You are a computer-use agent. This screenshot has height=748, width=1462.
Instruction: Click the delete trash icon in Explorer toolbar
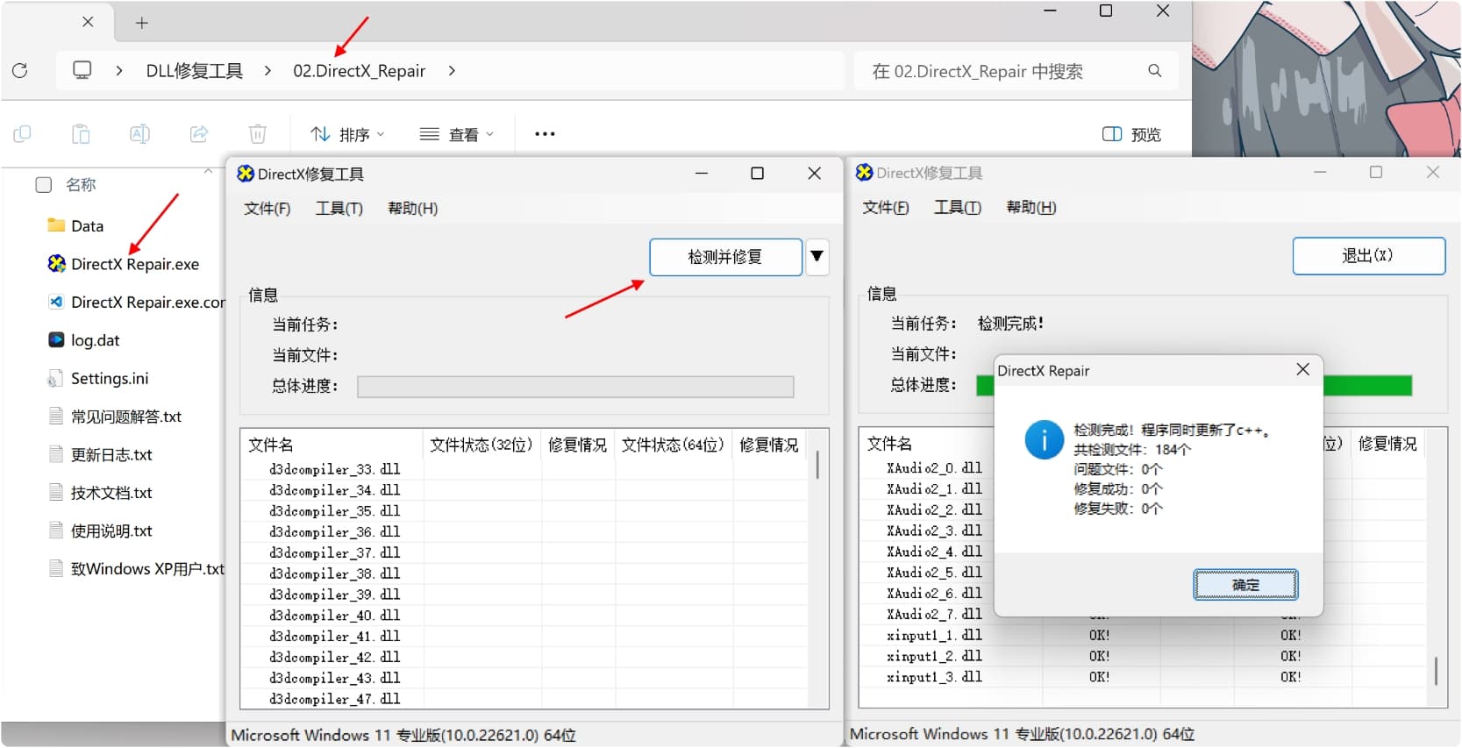[x=257, y=134]
